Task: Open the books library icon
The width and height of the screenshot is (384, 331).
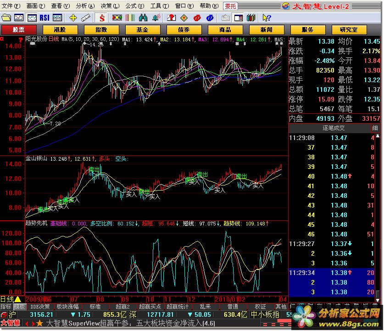Action: coord(251,17)
